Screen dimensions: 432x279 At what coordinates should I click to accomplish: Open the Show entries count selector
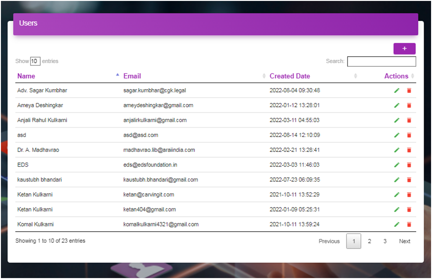[35, 61]
